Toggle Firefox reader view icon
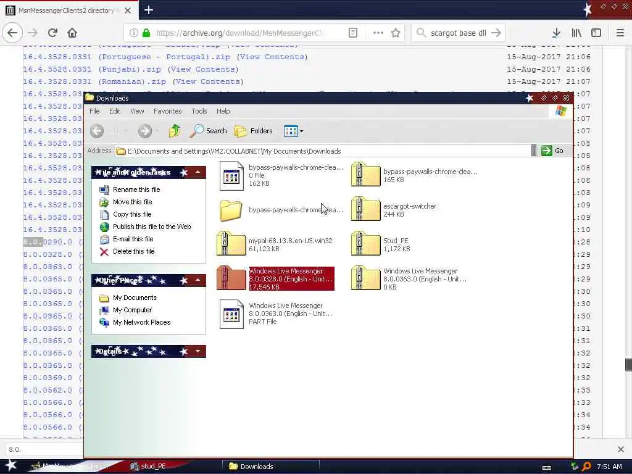632x474 pixels. point(352,33)
